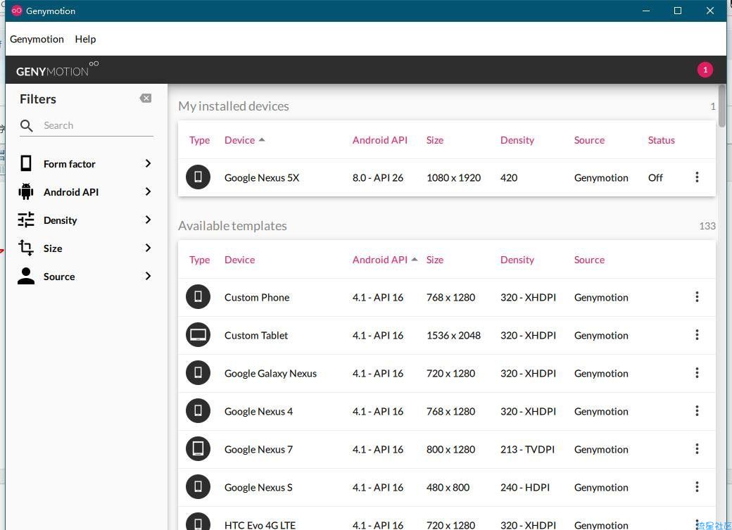Expand the Size filter chevron
732x530 pixels.
click(148, 248)
